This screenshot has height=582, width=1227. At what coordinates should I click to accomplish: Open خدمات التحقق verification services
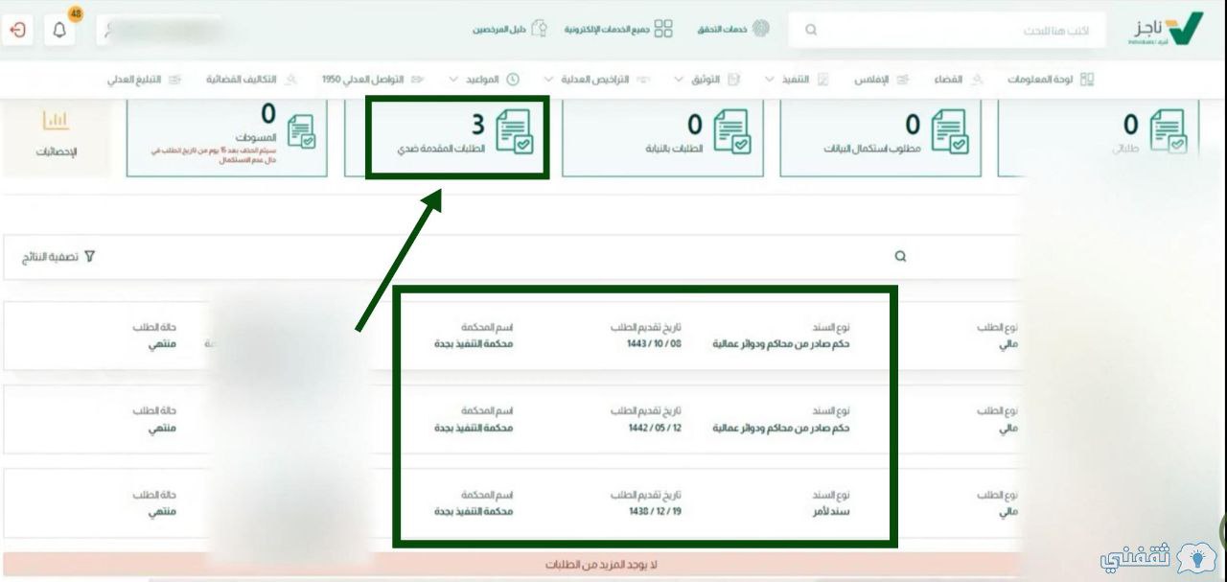733,30
